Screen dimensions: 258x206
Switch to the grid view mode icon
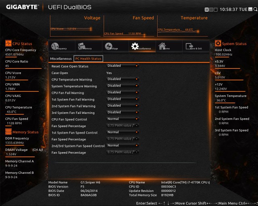click(211, 10)
